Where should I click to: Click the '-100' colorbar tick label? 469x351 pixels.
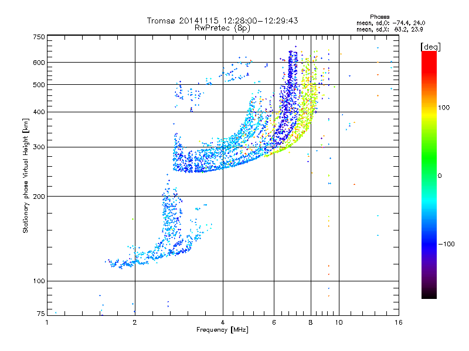point(446,244)
